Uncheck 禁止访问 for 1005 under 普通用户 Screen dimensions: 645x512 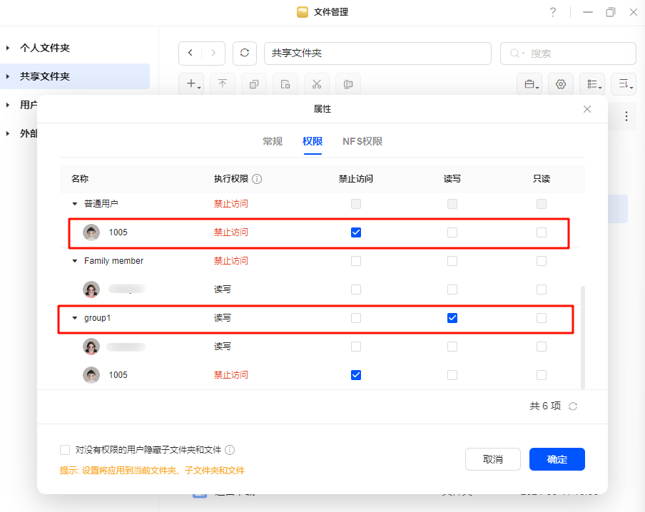coord(356,232)
